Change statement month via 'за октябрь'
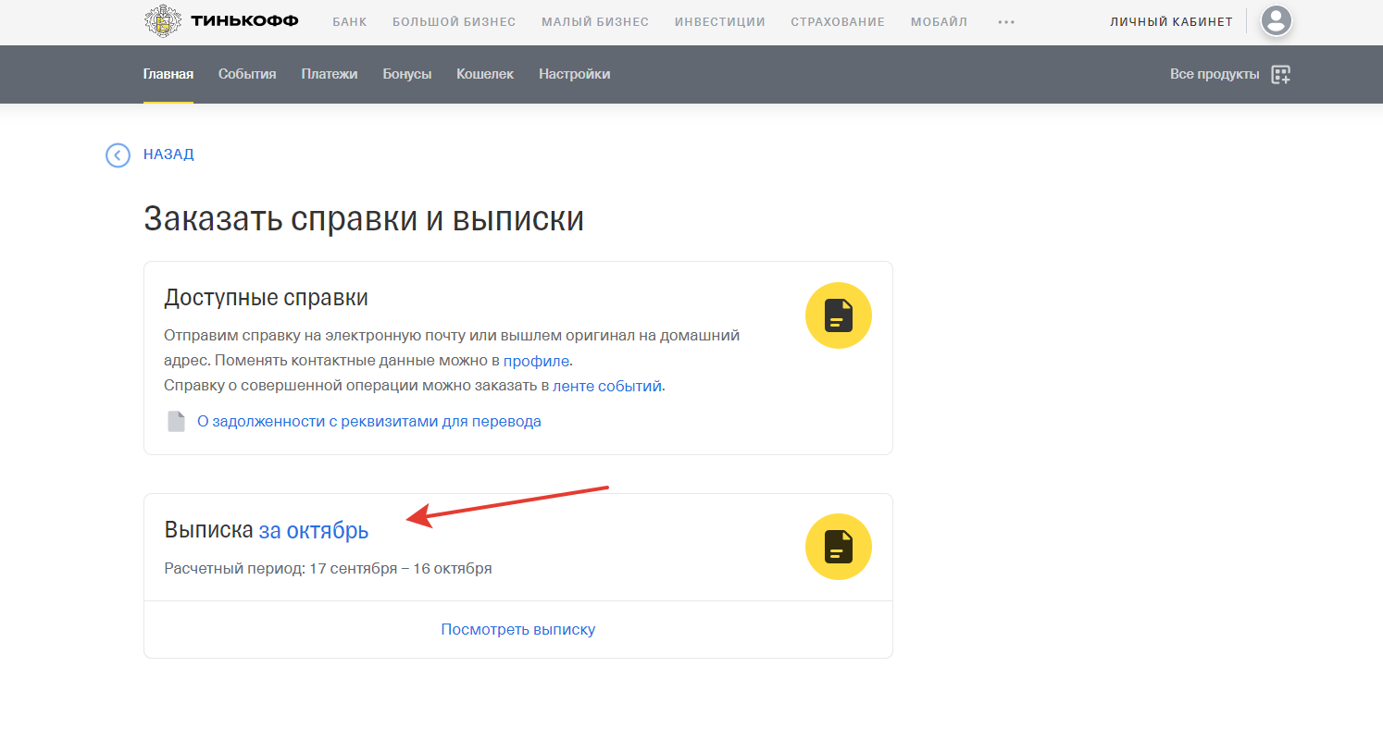The width and height of the screenshot is (1383, 741). [313, 531]
